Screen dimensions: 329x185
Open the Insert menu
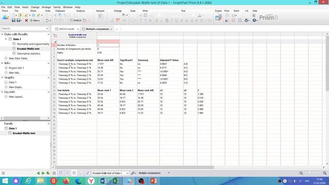tap(25, 7)
